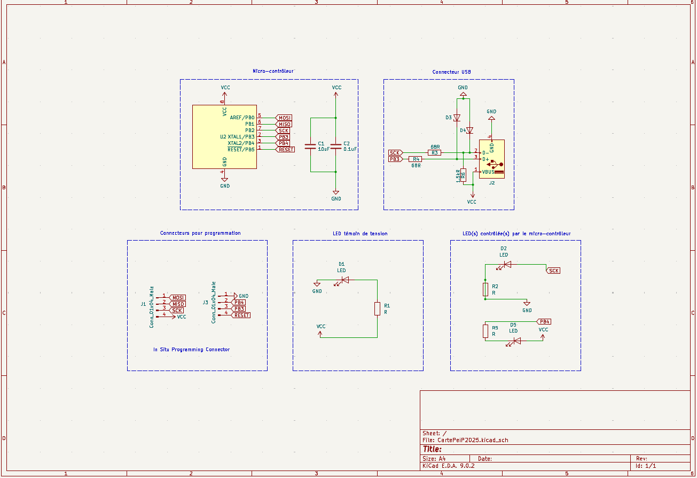
Task: Select the D2 LED symbol
Action: [x=507, y=264]
